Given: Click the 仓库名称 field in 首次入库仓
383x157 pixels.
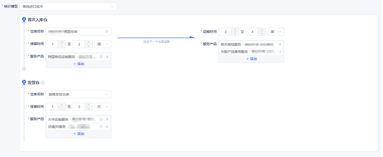Looking at the screenshot, I should pos(78,31).
